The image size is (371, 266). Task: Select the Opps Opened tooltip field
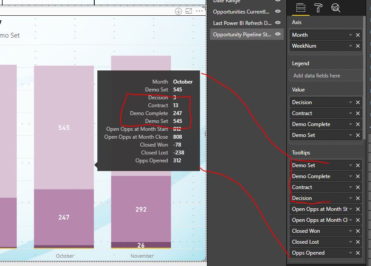[x=325, y=253]
